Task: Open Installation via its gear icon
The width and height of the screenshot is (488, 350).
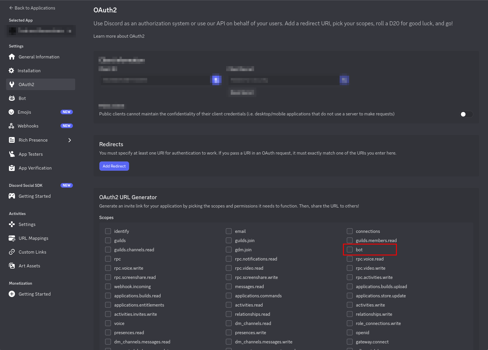Action: pos(11,71)
